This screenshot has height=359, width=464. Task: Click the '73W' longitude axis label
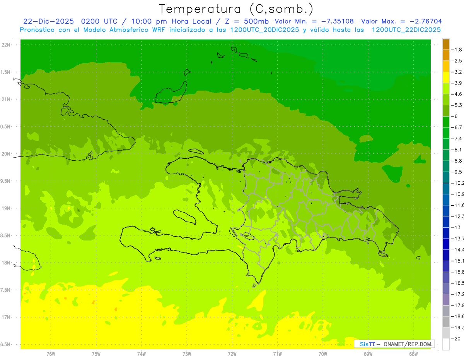coord(187,354)
